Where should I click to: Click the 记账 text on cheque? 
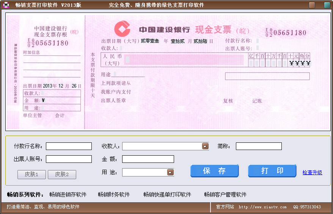click(257, 101)
